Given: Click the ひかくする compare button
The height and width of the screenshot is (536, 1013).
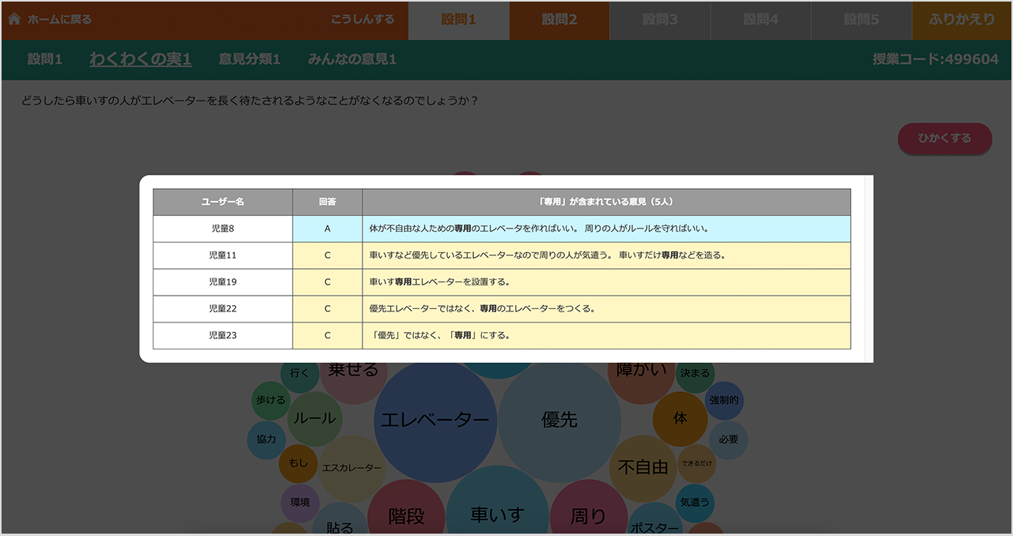Looking at the screenshot, I should [944, 138].
